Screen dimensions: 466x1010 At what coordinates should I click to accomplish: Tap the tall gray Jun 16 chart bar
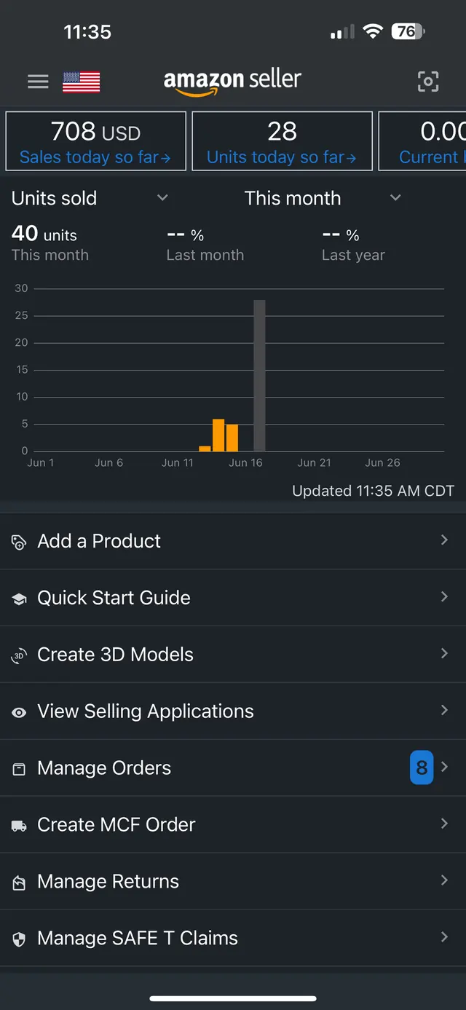[x=259, y=376]
